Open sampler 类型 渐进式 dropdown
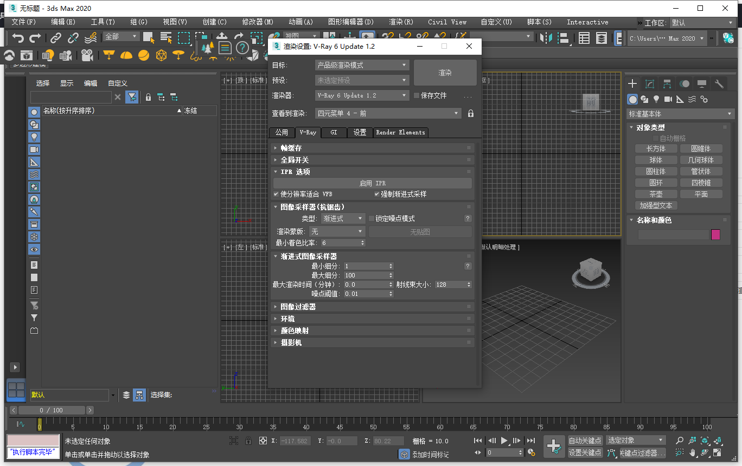This screenshot has height=466, width=742. coord(343,218)
